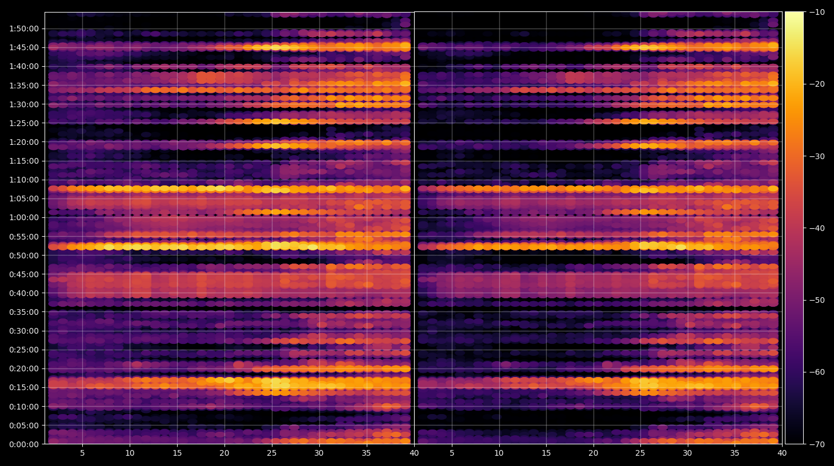This screenshot has height=466, width=834.
Task: Click the 0:55:00 time axis label
Action: (x=24, y=237)
